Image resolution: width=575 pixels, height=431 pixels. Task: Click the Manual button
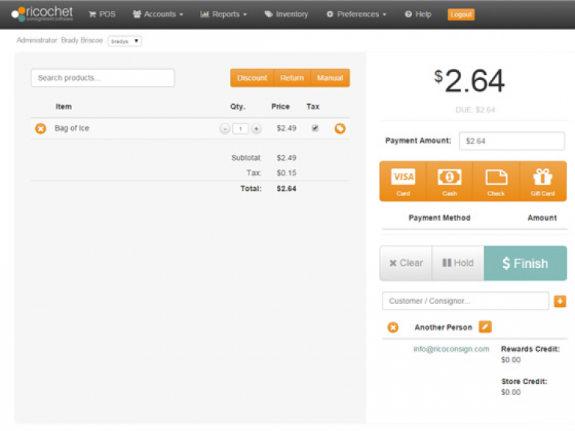330,78
